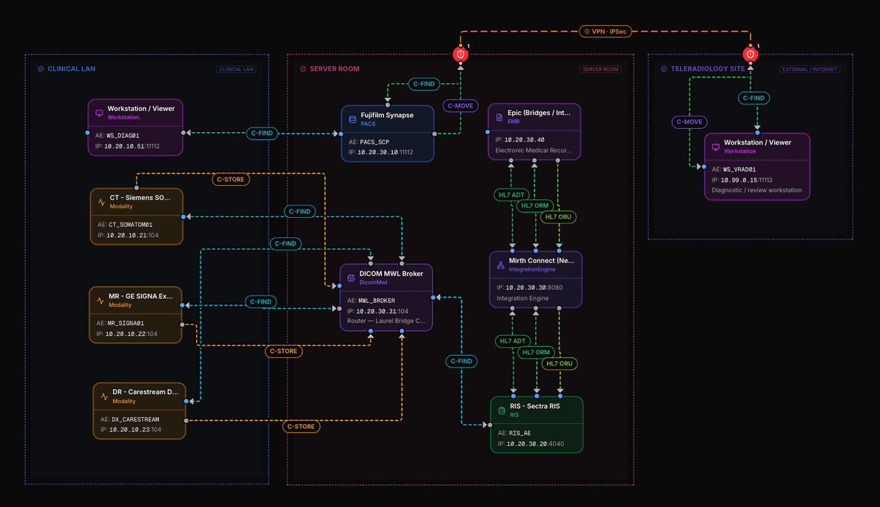
Task: Click the AE: MR_SIGNA01 text
Action: click(x=120, y=324)
